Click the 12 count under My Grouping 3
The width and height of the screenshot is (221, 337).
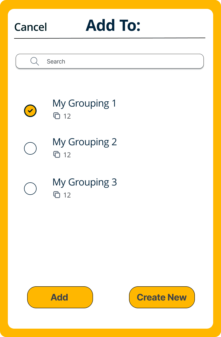pos(67,195)
